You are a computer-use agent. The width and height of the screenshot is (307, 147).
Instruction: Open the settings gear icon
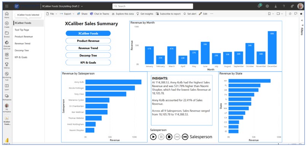tap(267, 6)
